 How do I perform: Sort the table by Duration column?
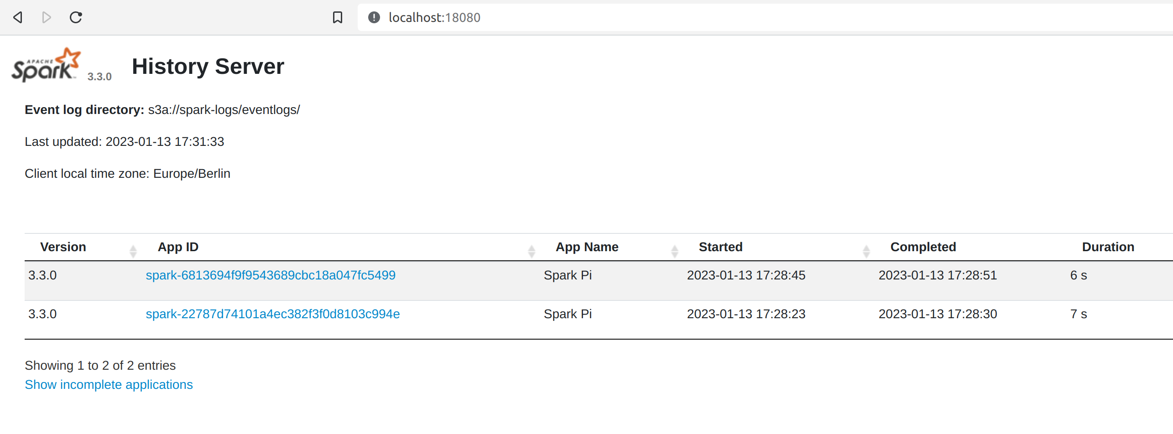[1108, 247]
